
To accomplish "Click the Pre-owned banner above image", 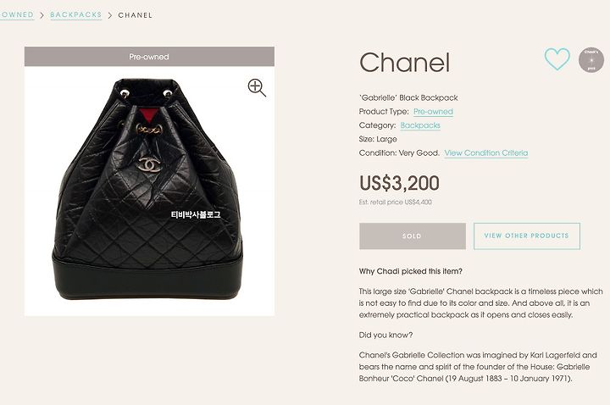I will click(x=149, y=57).
